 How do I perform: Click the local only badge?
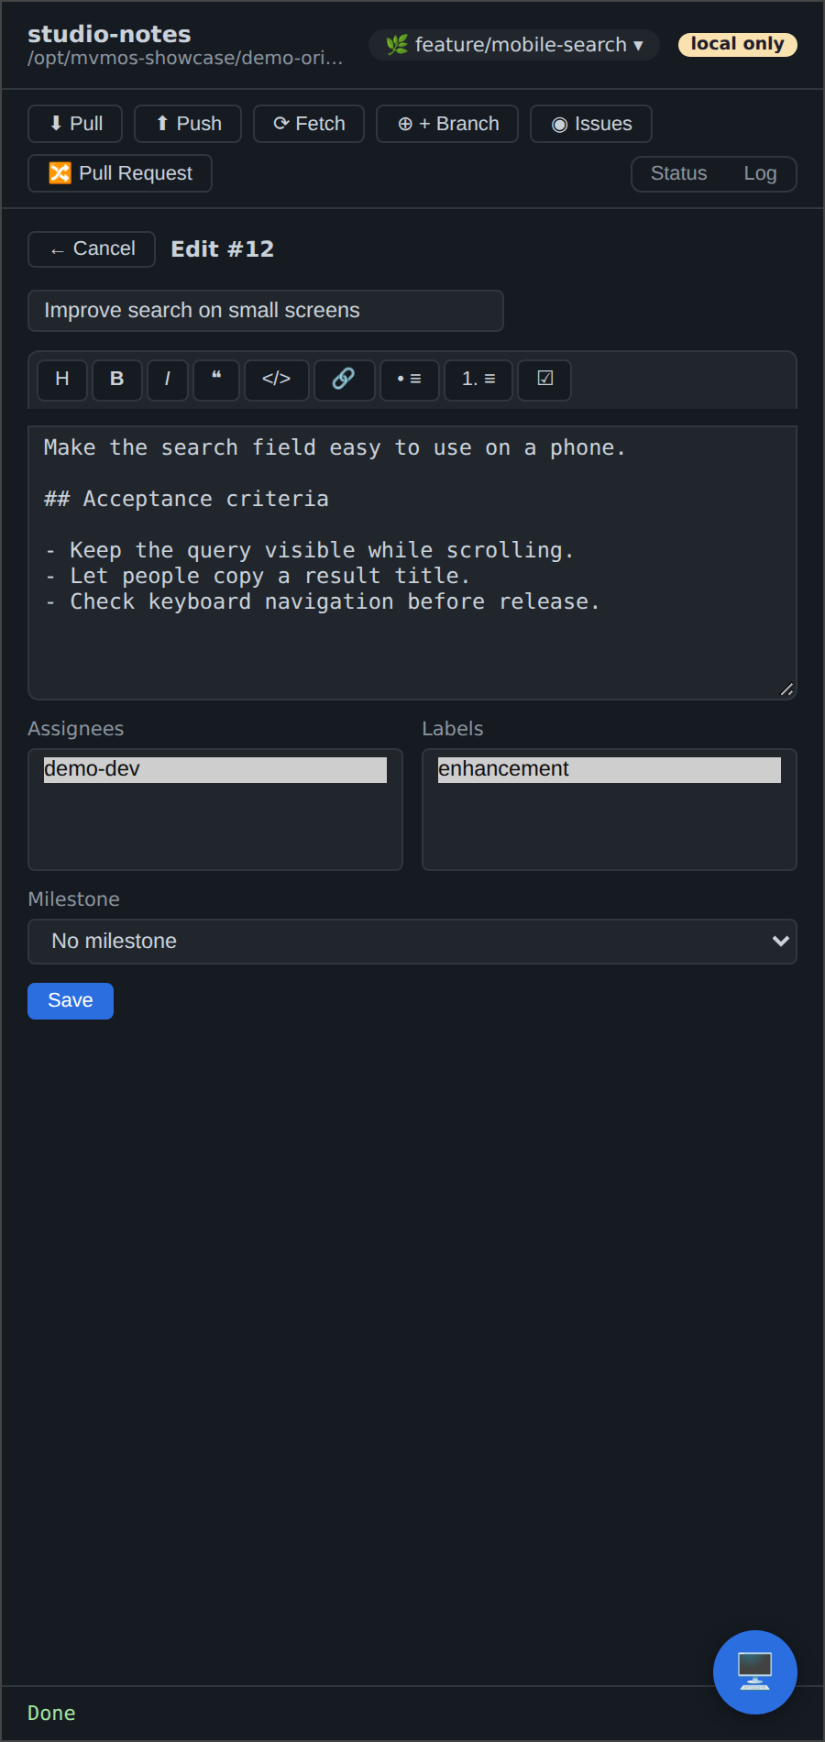738,44
